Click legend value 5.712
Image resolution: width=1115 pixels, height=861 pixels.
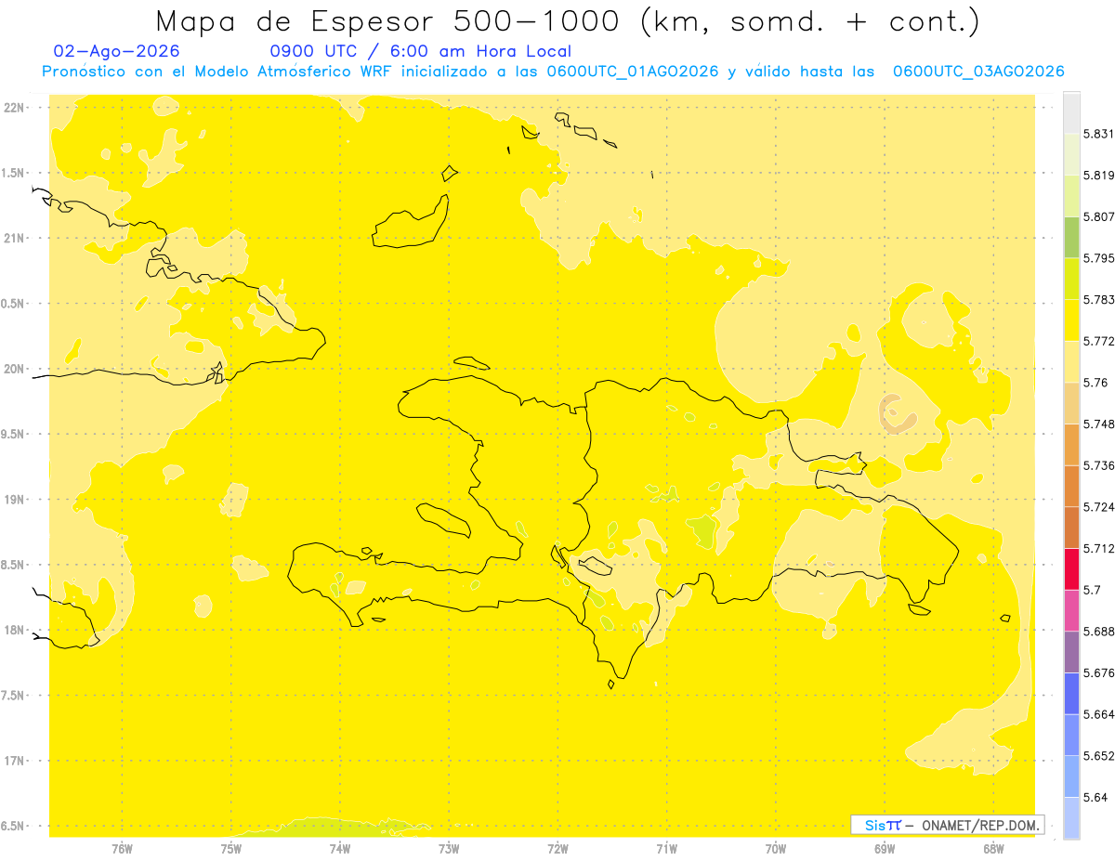pos(1098,548)
